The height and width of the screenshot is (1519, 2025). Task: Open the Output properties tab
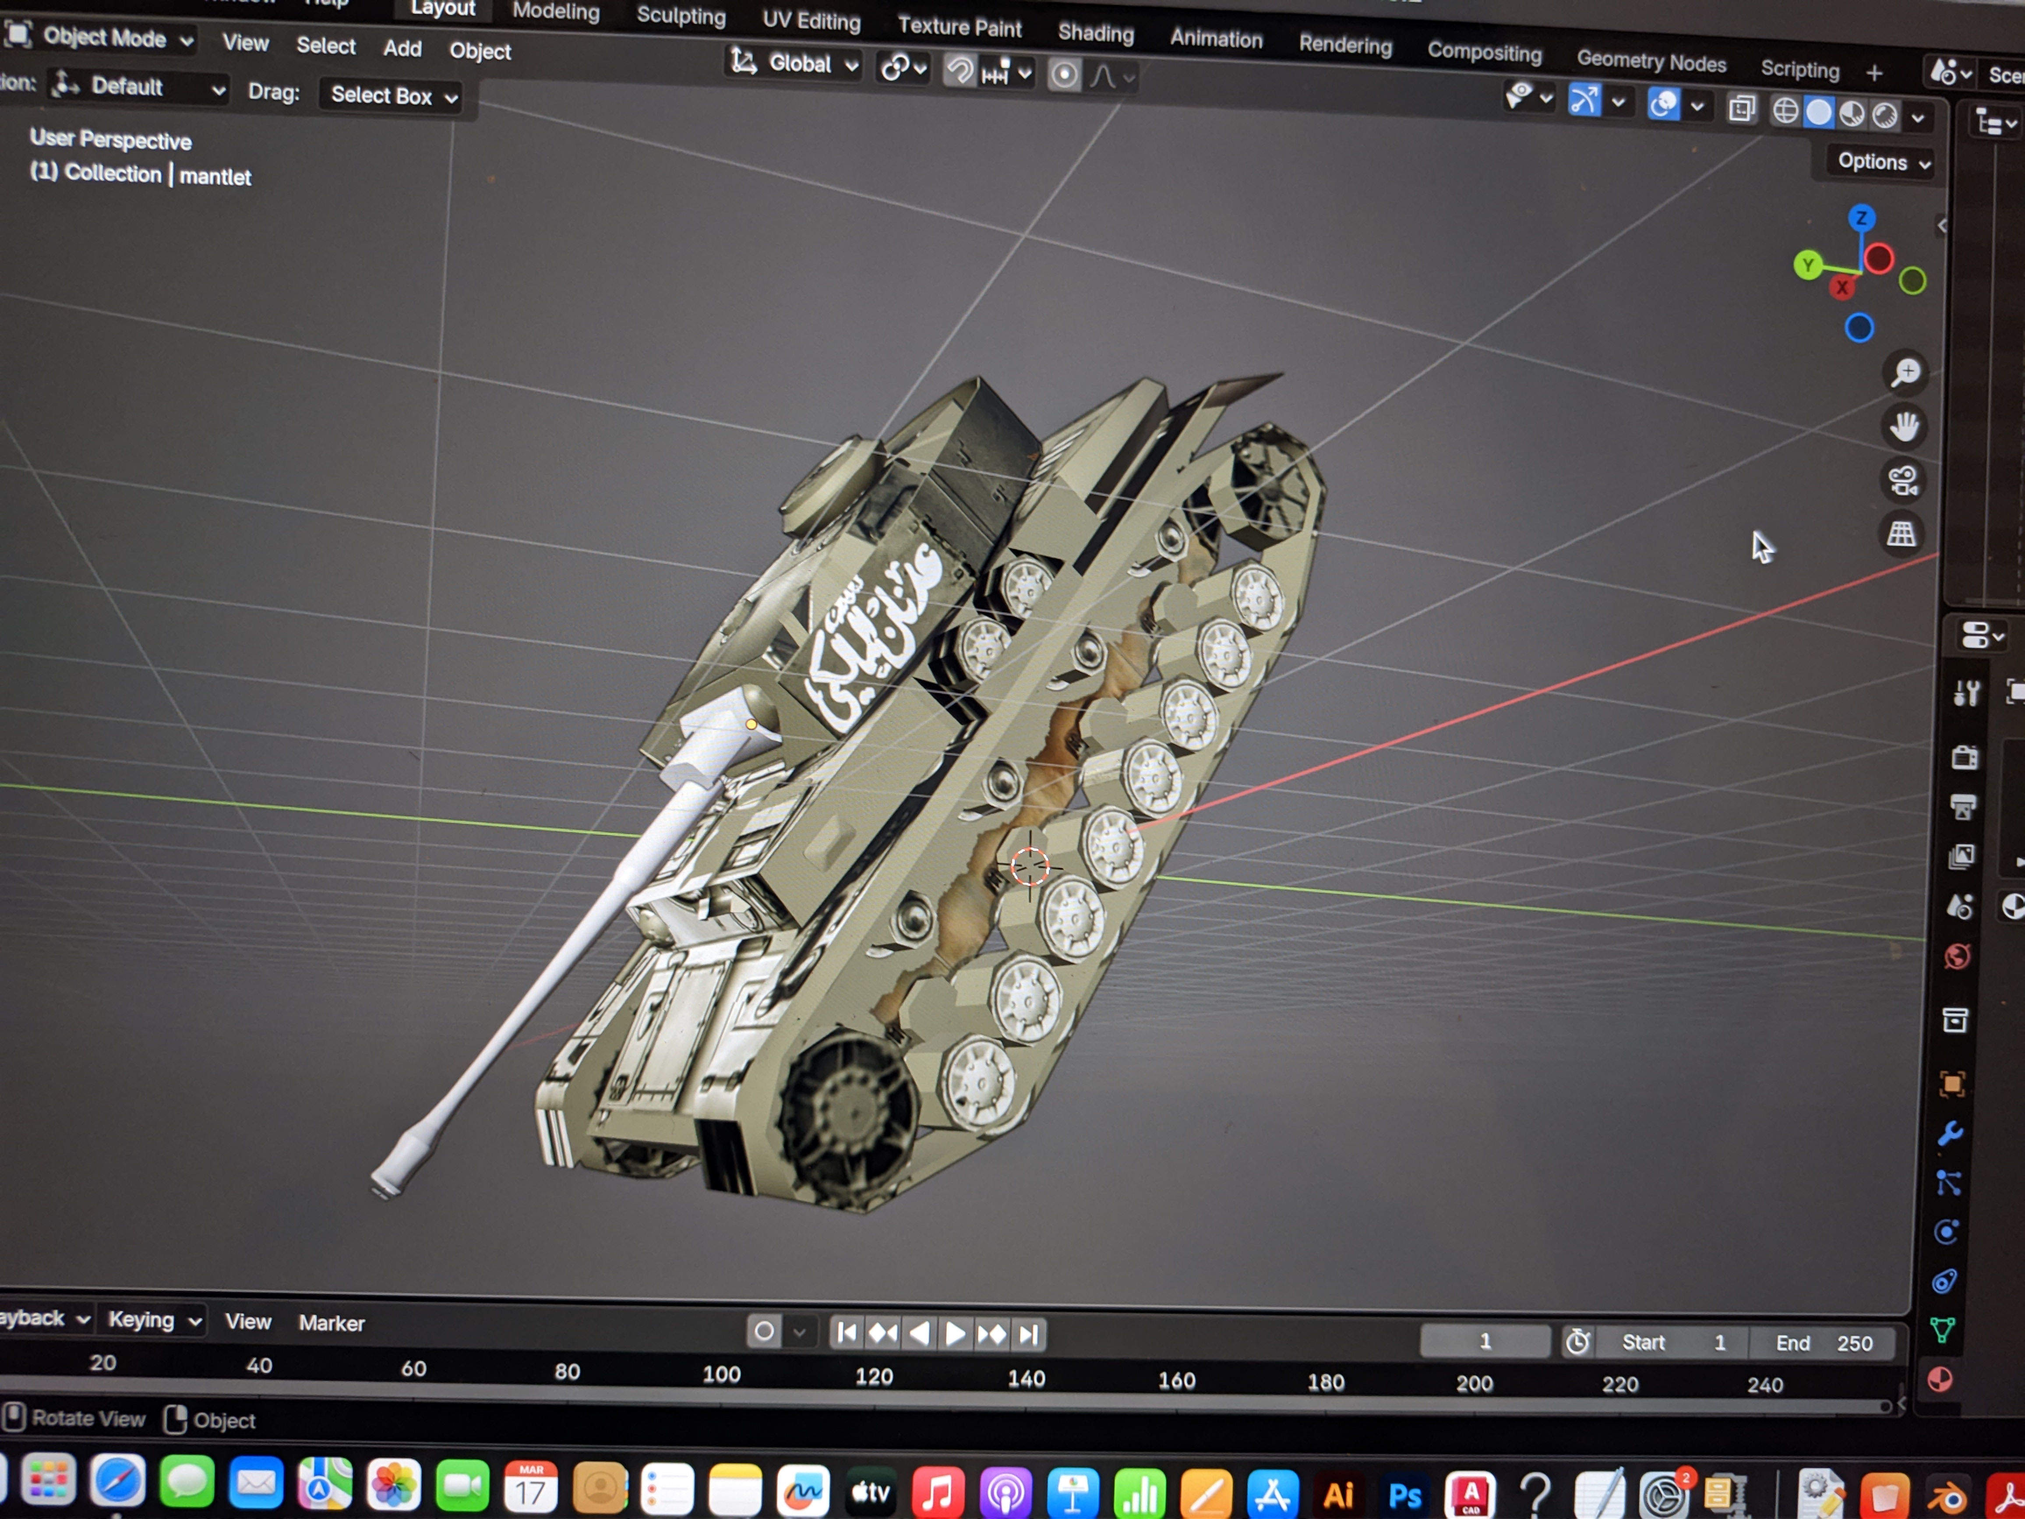[x=1963, y=807]
